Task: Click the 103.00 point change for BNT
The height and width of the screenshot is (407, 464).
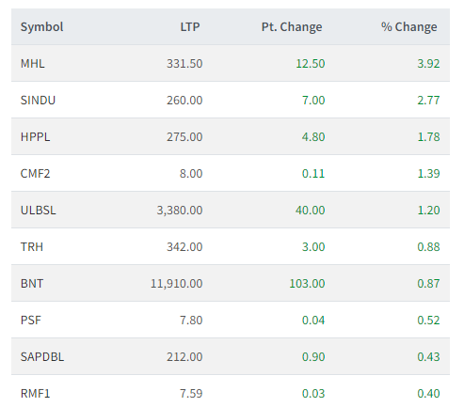Action: click(x=307, y=284)
